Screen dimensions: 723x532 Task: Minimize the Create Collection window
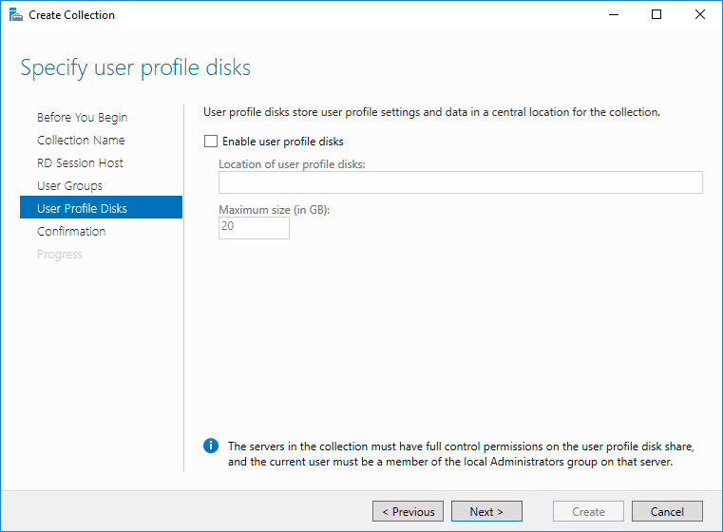click(x=613, y=15)
